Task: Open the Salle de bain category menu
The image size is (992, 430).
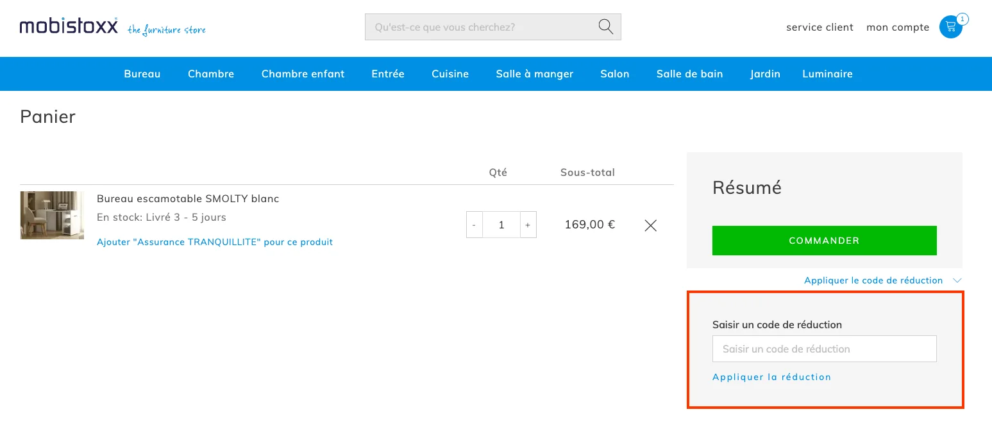Action: tap(689, 74)
